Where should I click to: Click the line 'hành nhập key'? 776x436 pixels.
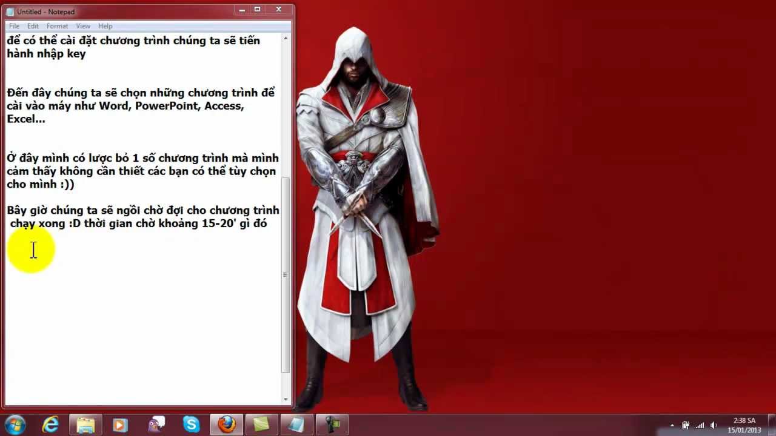point(46,54)
